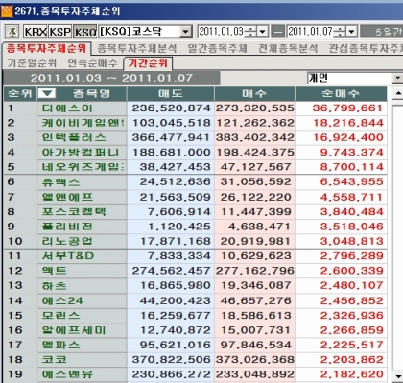This screenshot has height=383, width=403.
Task: Select stock 액트 in row 12
Action: pyautogui.click(x=54, y=271)
